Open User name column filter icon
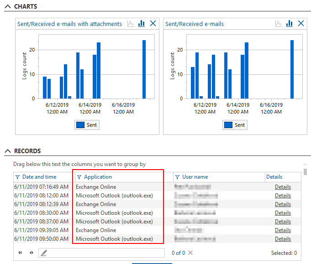The height and width of the screenshot is (264, 311). coord(178,177)
